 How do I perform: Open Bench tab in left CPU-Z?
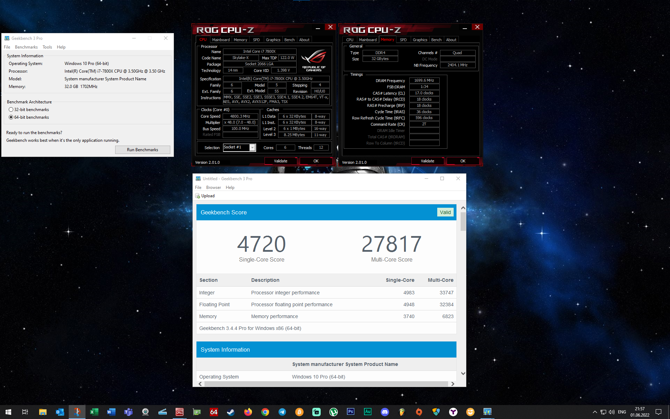click(289, 40)
